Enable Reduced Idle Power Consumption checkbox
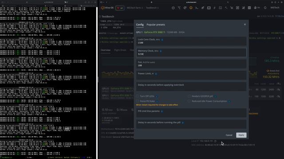Image resolution: width=284 pixels, height=159 pixels. click(x=189, y=101)
